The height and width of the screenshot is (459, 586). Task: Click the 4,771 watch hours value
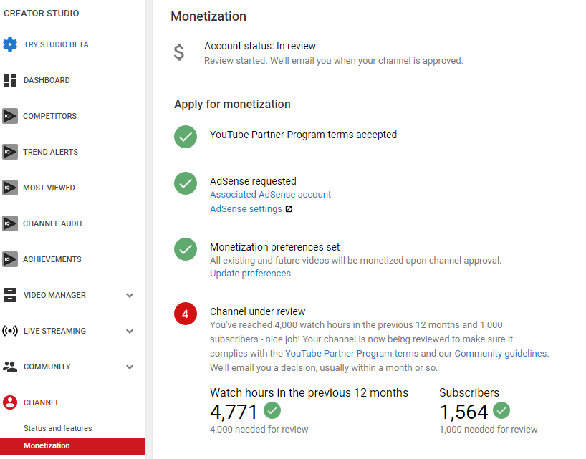tap(234, 412)
